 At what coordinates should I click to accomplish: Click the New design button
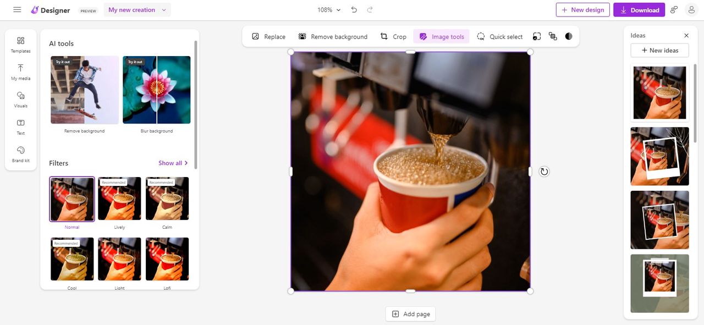[x=582, y=10]
